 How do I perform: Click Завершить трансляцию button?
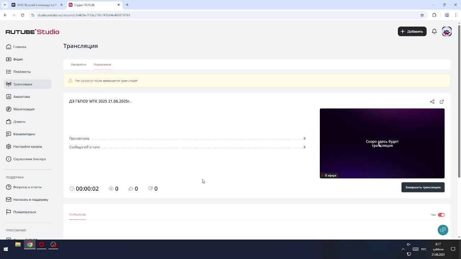tap(423, 187)
